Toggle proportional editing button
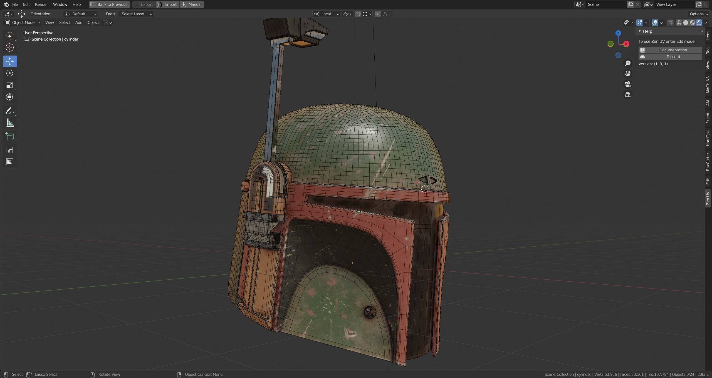The image size is (712, 378). click(x=378, y=14)
